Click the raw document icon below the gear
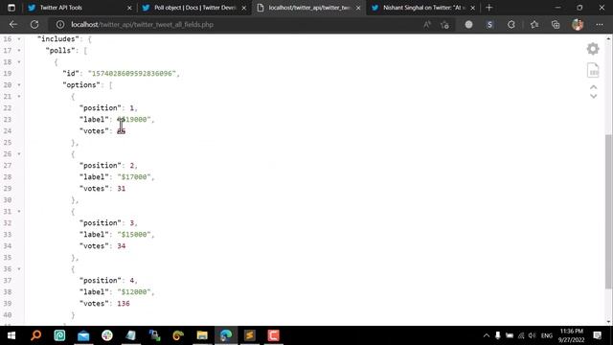The width and height of the screenshot is (613, 345). [593, 70]
